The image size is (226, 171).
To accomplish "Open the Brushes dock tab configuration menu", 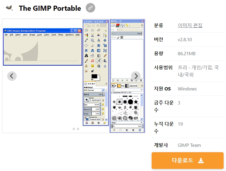I will pyautogui.click(x=142, y=86).
